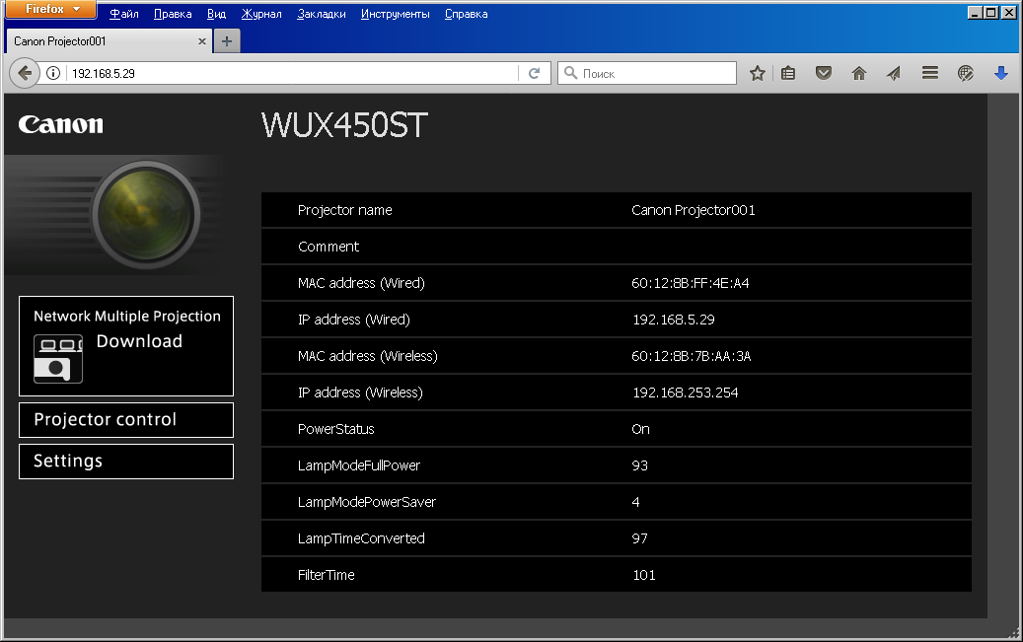
Task: Open the Журнал menu
Action: click(261, 14)
